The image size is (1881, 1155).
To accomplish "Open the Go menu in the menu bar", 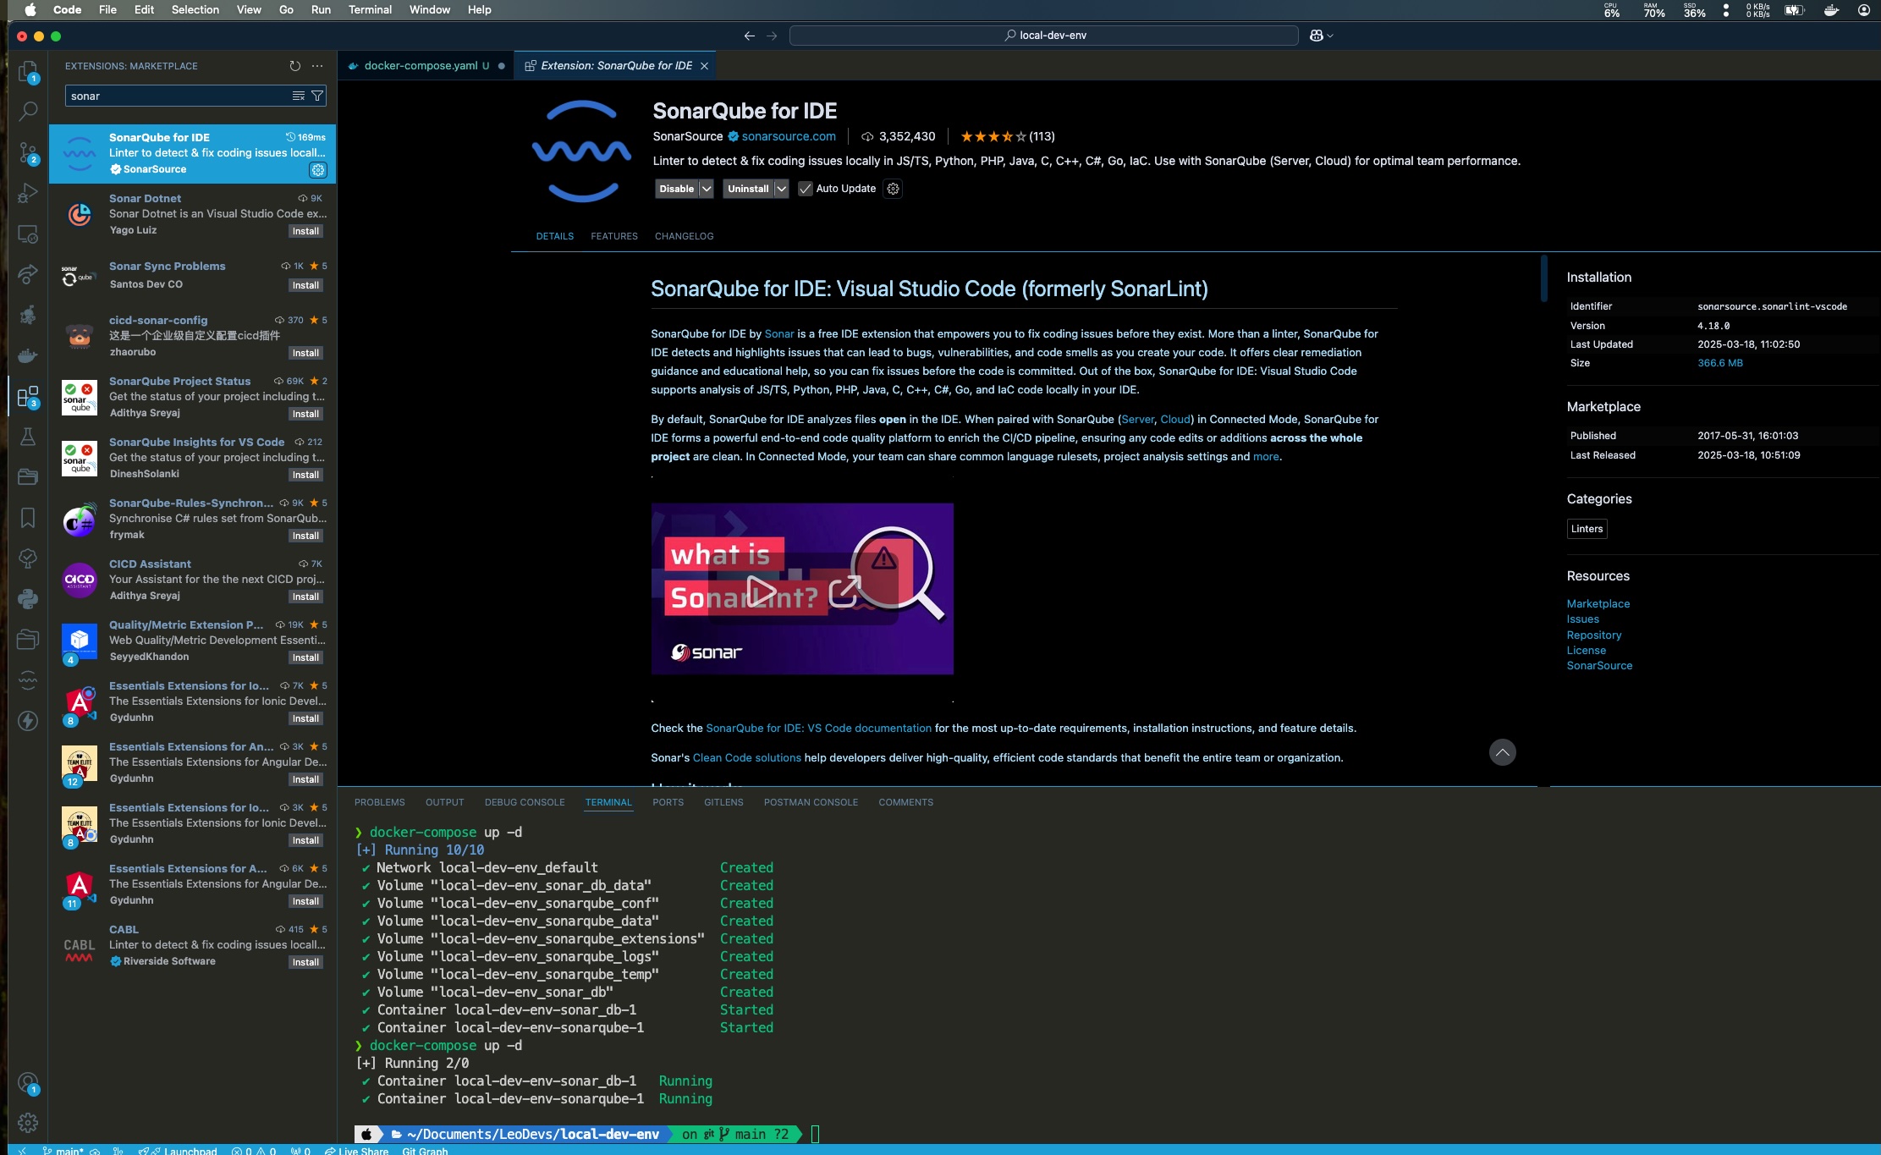I will click(286, 10).
